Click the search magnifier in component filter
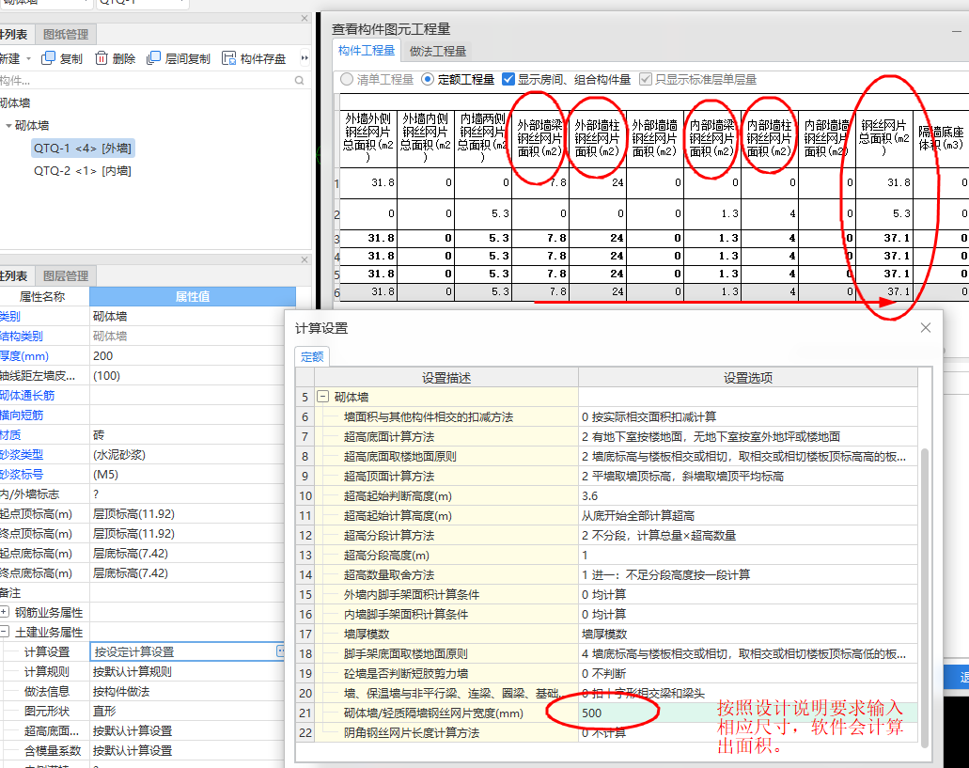The width and height of the screenshot is (969, 768). 298,79
